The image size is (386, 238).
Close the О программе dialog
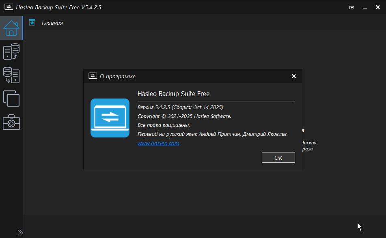294,76
